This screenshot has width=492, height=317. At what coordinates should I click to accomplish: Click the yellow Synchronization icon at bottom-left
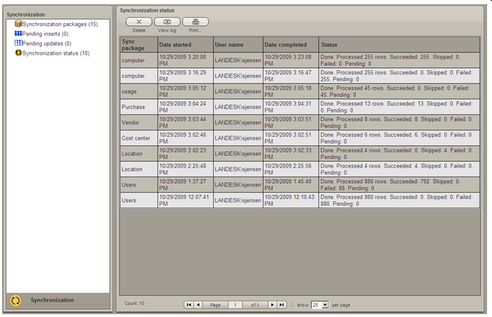point(15,300)
